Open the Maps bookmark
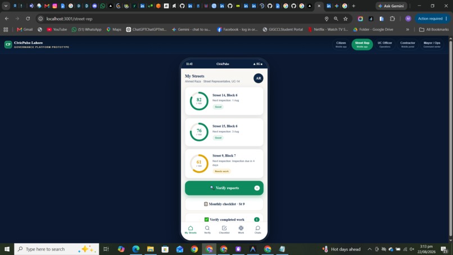The width and height of the screenshot is (453, 255). coord(114,29)
